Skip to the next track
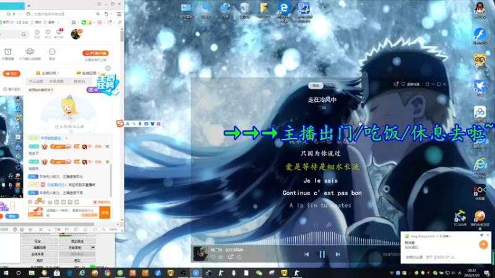The height and width of the screenshot is (278, 495). (337, 255)
